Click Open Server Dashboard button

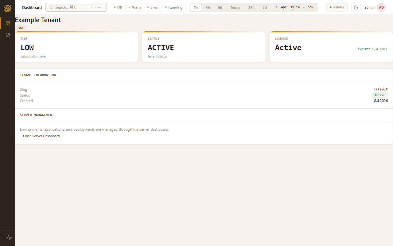click(41, 136)
